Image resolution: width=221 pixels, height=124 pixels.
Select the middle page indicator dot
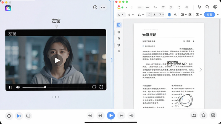tap(56, 97)
